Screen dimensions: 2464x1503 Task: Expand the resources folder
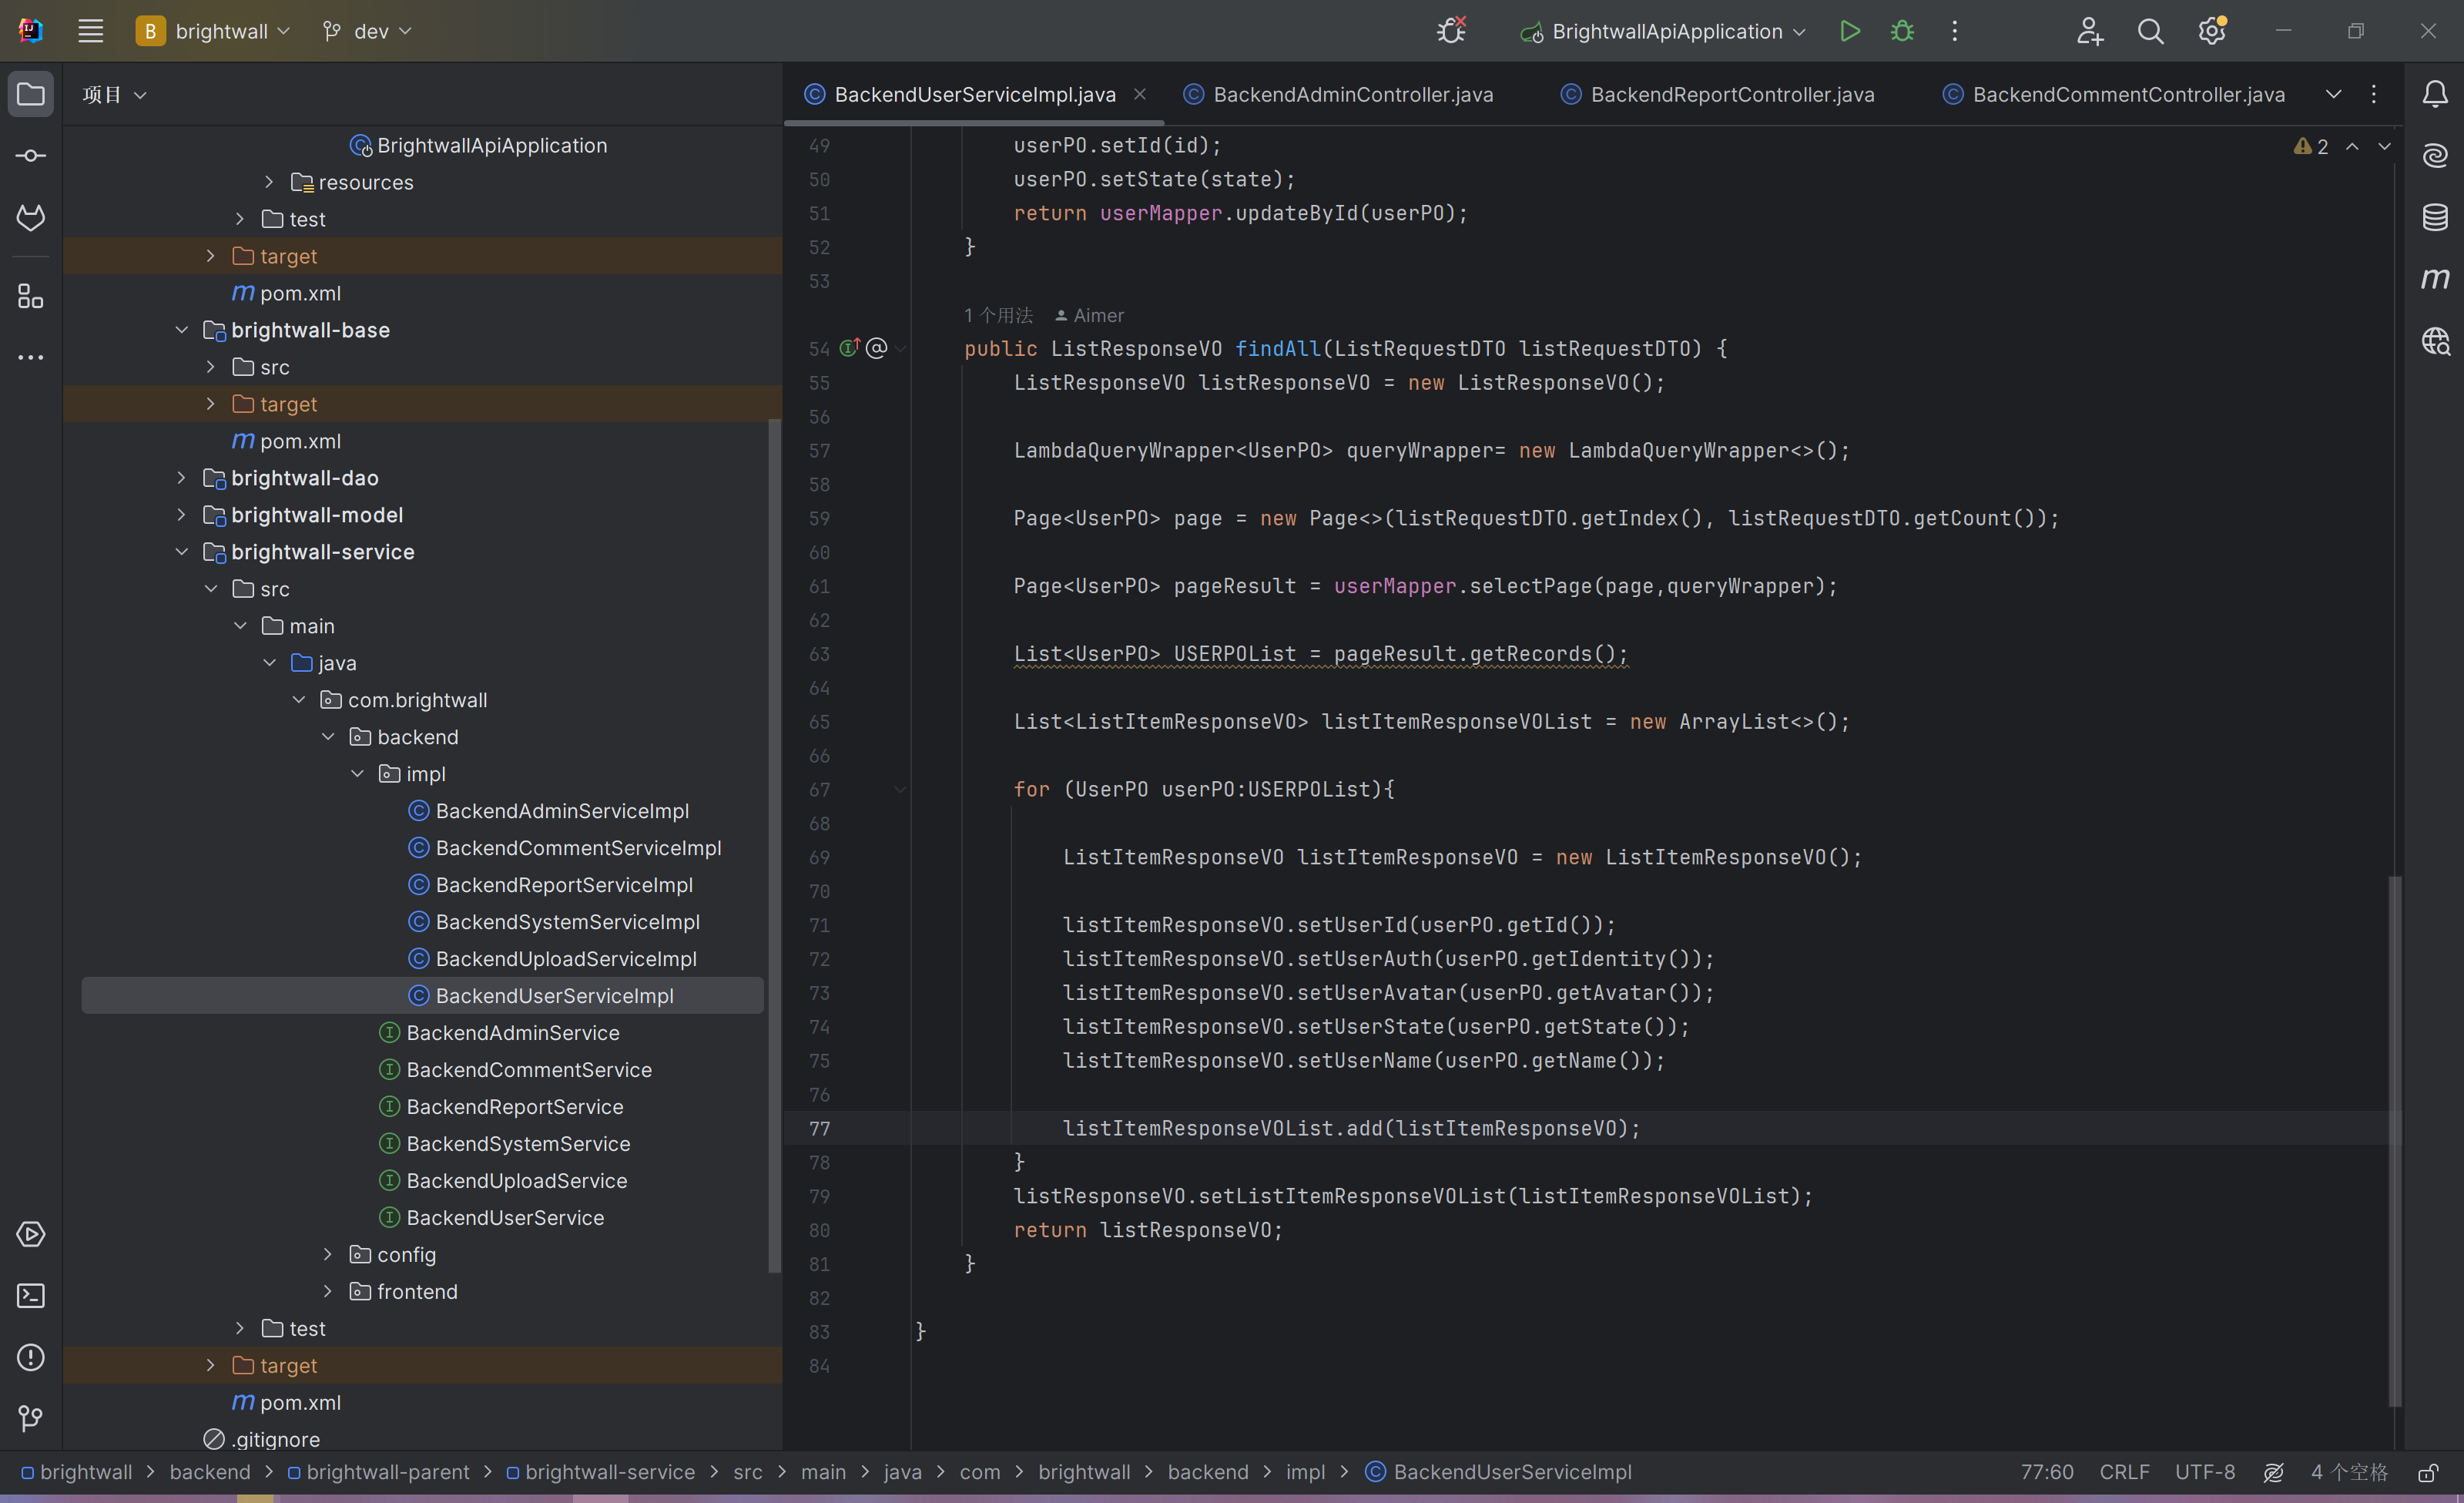269,182
